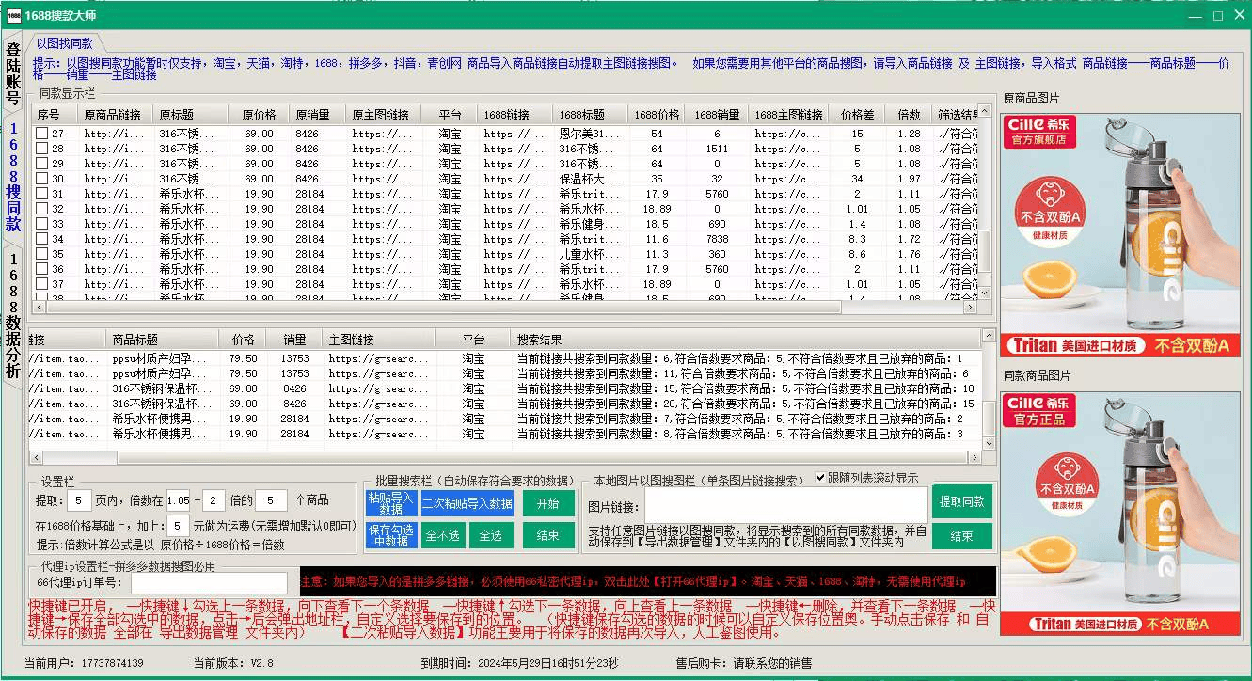The height and width of the screenshot is (681, 1252).
Task: Toggle the checkbox for row 31
Action: coord(41,194)
